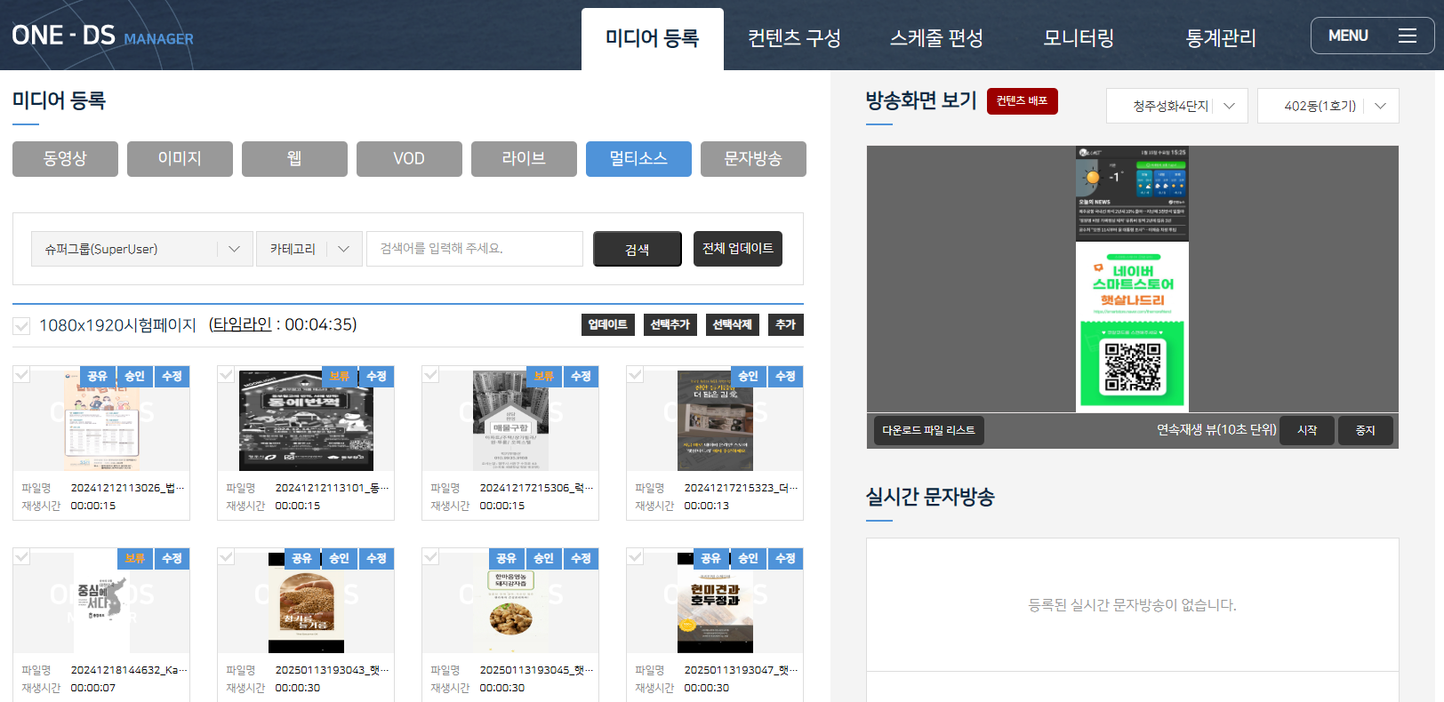Click 보류 on file 20241217215306
1444x702 pixels.
pyautogui.click(x=544, y=376)
